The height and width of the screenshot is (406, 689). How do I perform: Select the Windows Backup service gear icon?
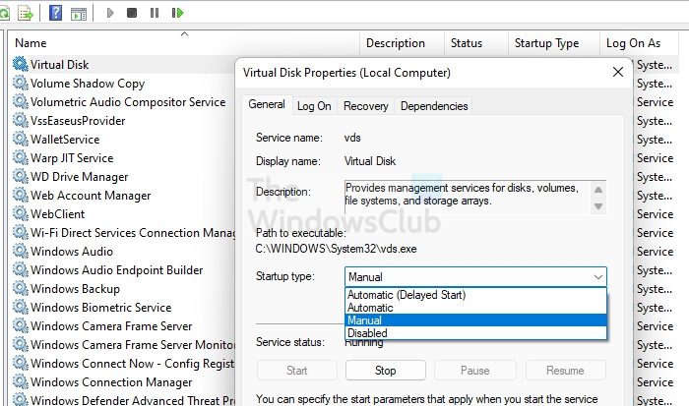click(x=20, y=289)
